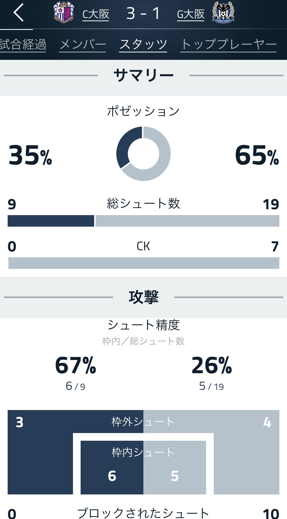Open the Gamba Osaka team crest
287x519 pixels.
(x=223, y=12)
